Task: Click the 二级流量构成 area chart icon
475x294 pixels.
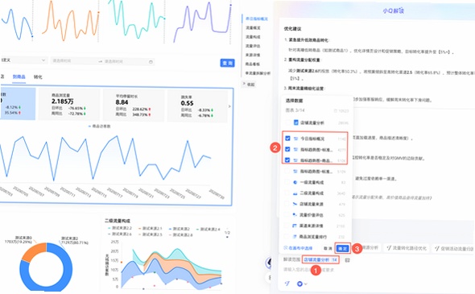Action: tap(295, 193)
